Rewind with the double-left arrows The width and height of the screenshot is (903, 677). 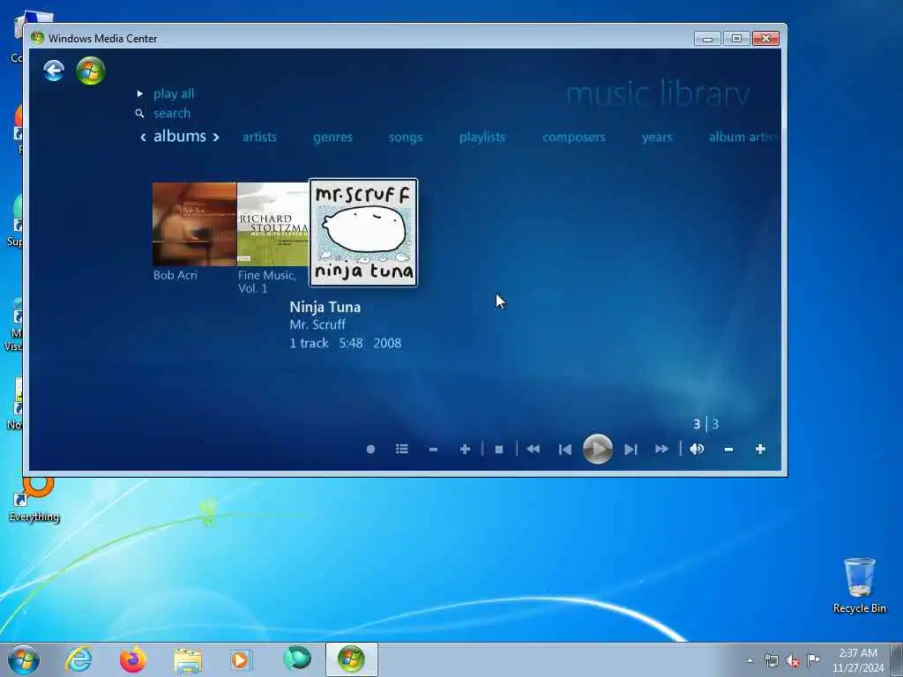click(534, 449)
